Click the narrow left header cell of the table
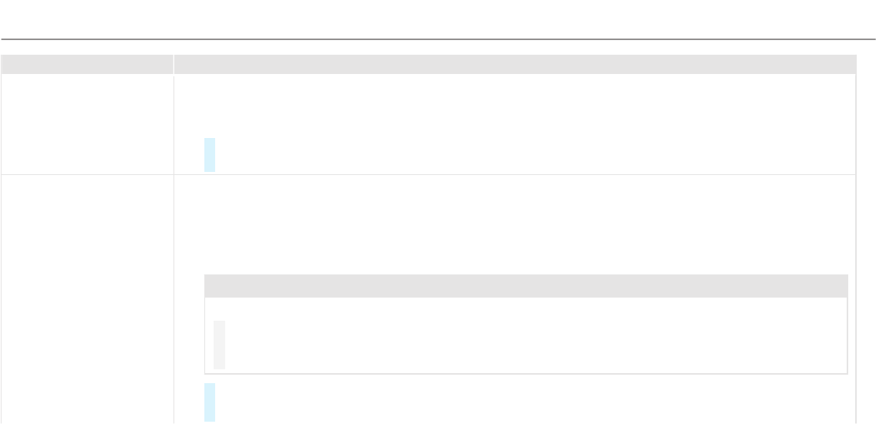This screenshot has height=424, width=876. (86, 64)
